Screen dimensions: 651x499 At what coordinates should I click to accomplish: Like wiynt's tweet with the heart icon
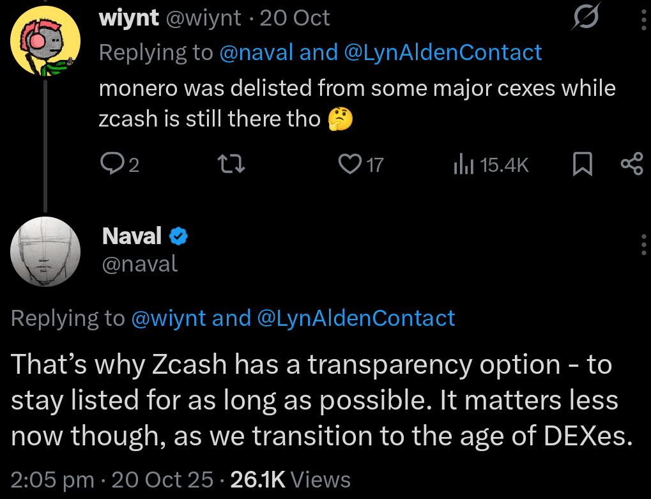(349, 165)
